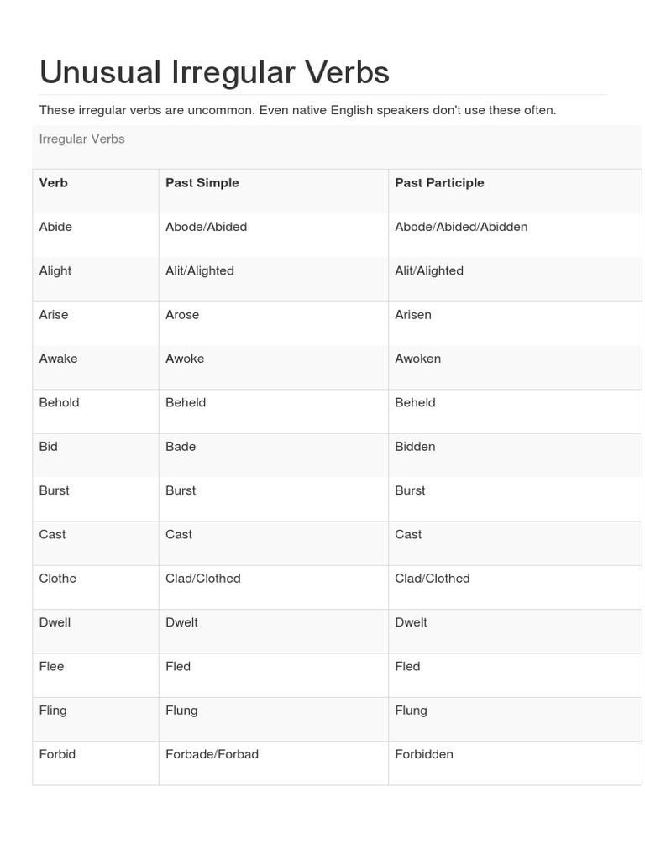Click the 'Irregular Verbs' table caption

tap(81, 139)
